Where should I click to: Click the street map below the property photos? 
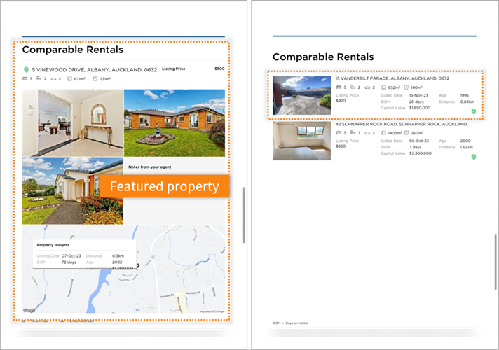click(123, 269)
